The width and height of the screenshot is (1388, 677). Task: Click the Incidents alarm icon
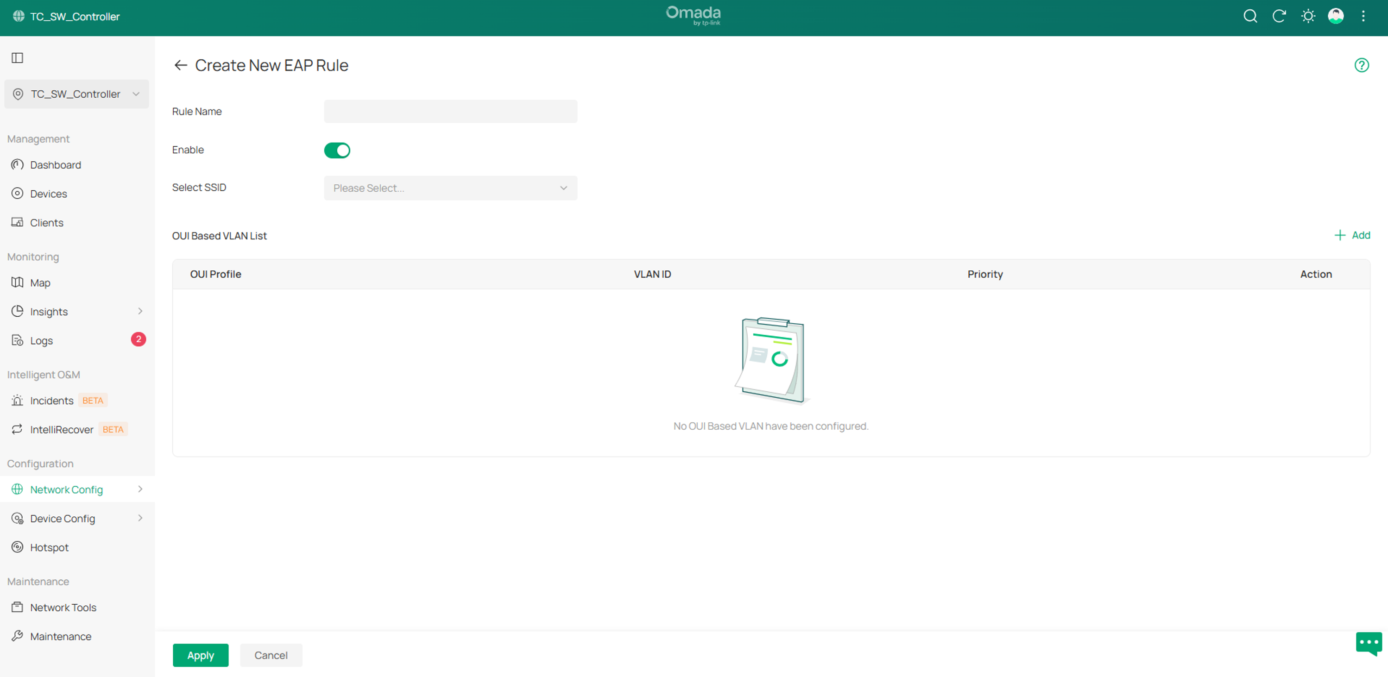click(x=17, y=400)
